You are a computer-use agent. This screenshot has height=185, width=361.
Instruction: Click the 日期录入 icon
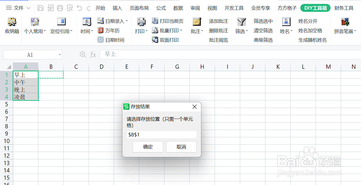click(101, 21)
